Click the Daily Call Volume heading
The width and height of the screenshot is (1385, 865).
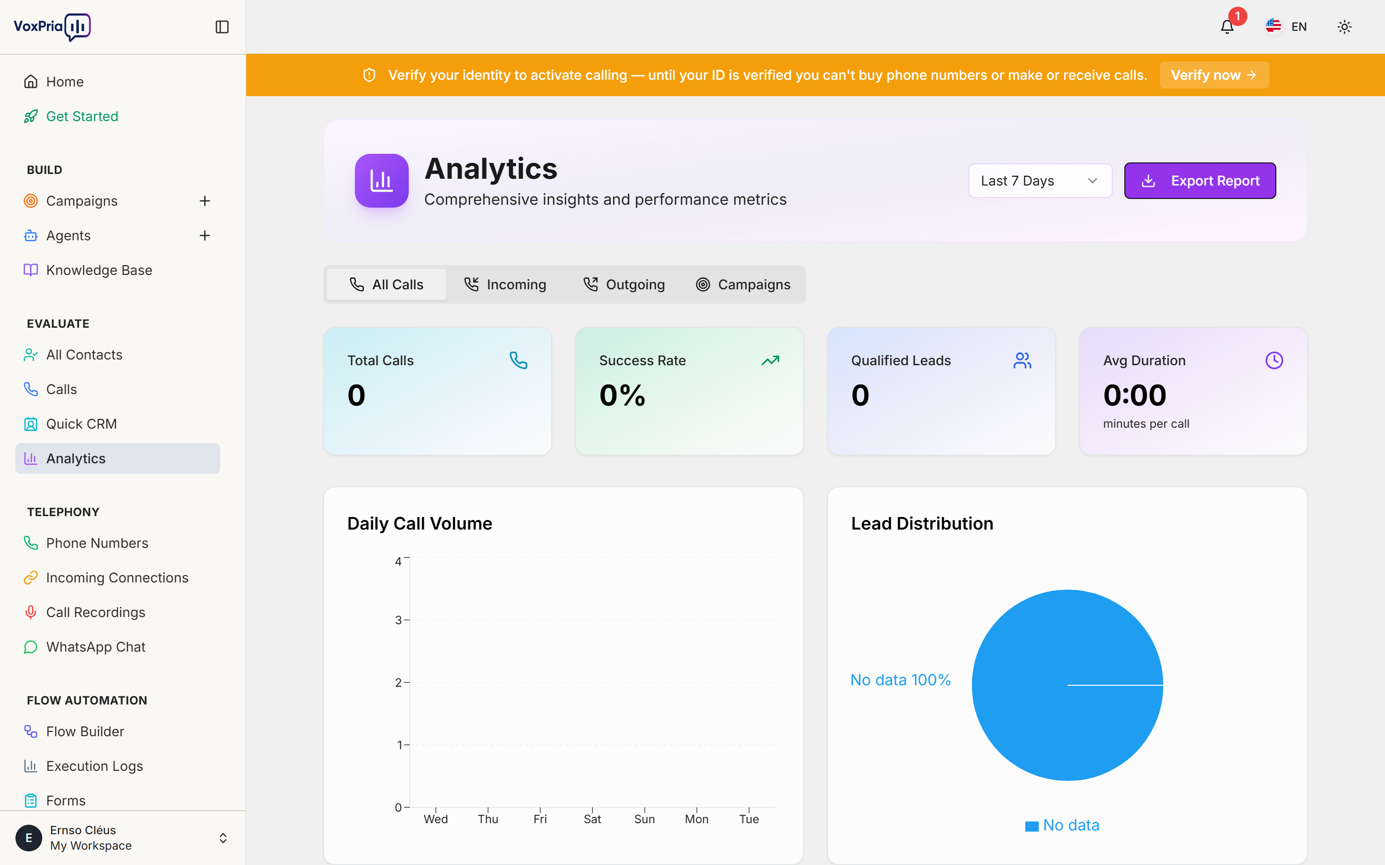(x=419, y=523)
